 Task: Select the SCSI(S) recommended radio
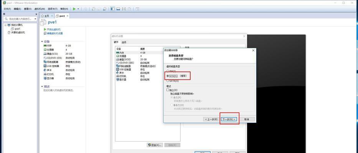pyautogui.click(x=168, y=76)
